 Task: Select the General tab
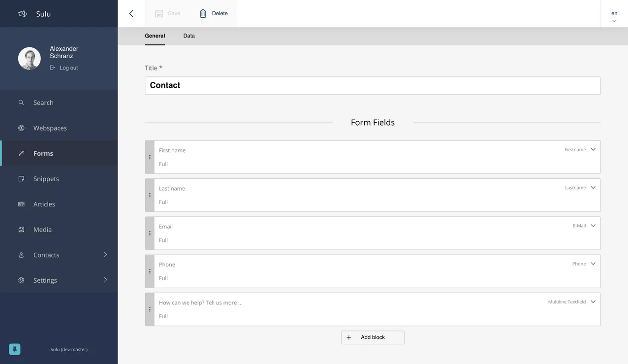[155, 35]
